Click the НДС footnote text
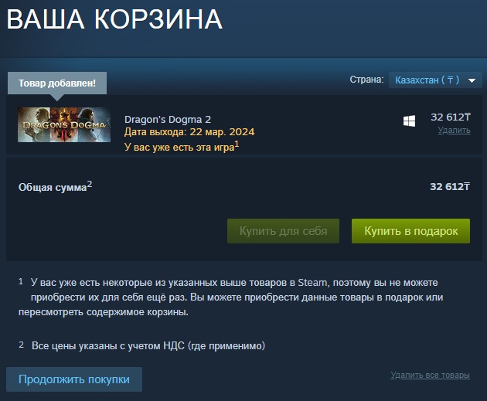Viewport: 487px width, 401px height. click(x=148, y=345)
